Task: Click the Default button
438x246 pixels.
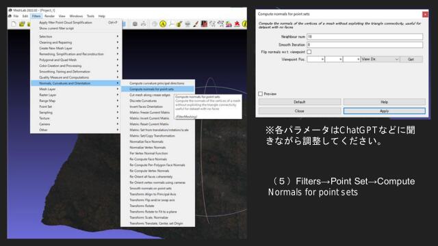Action: pos(300,102)
